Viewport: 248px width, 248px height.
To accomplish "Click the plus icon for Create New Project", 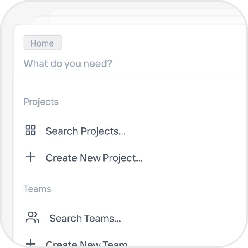I will pyautogui.click(x=30, y=157).
